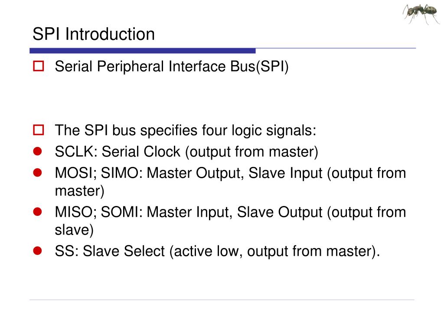Image resolution: width=444 pixels, height=333 pixels.
Task: Click the thick blue title underline bar
Action: coord(142,51)
